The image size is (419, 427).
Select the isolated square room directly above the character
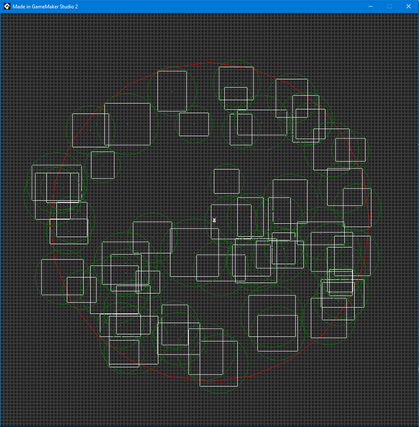226,181
